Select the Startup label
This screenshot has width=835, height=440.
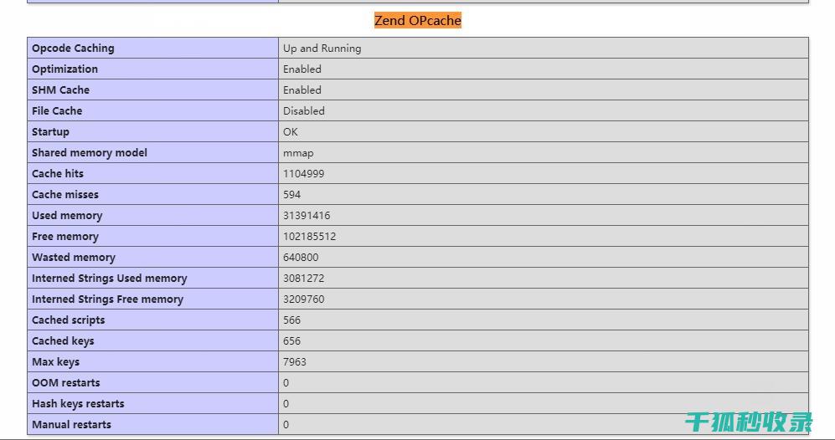50,132
